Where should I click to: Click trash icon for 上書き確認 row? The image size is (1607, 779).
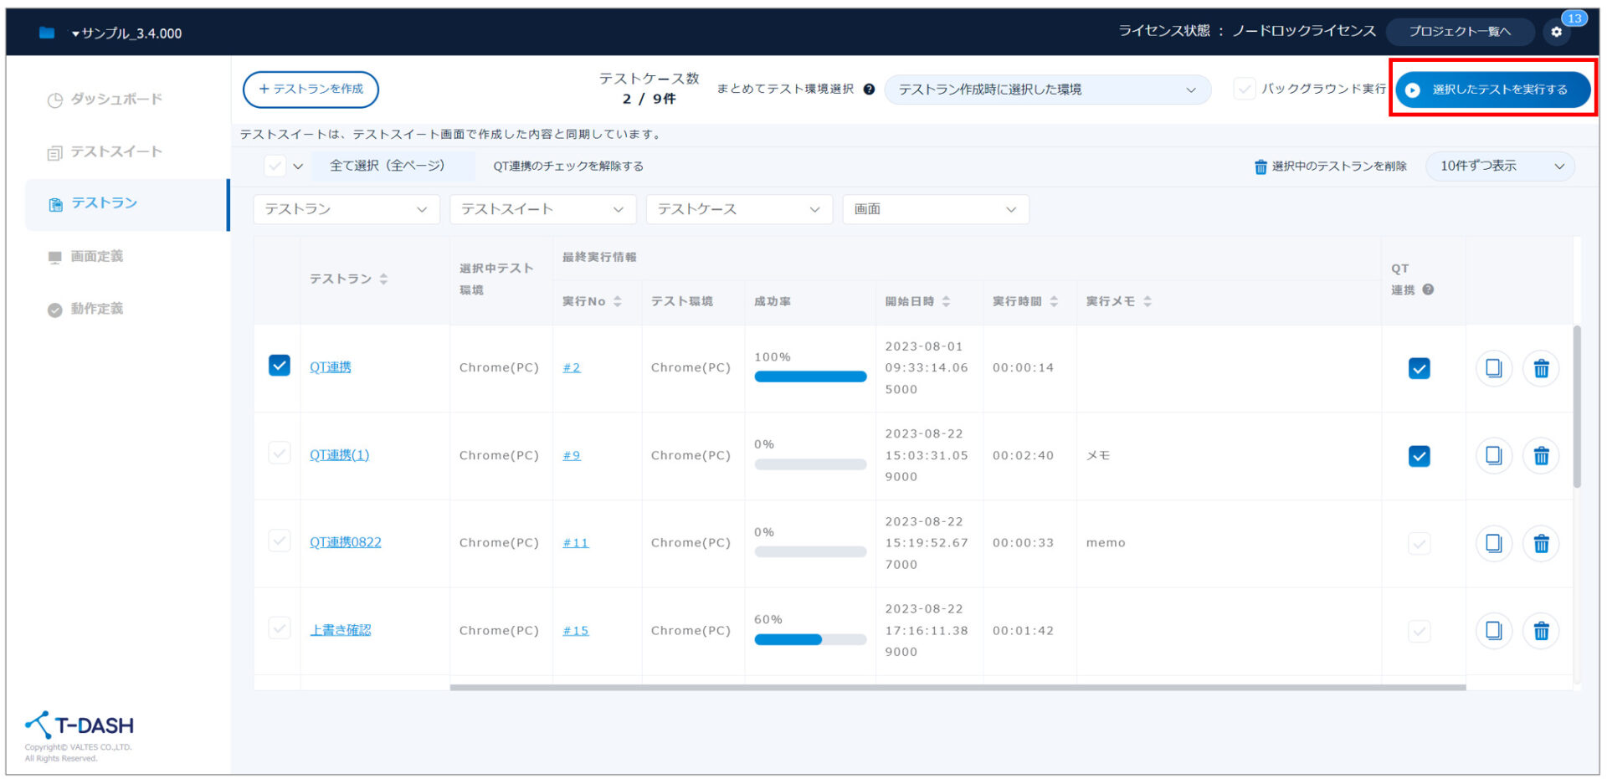click(1541, 631)
